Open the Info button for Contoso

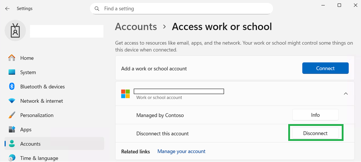tap(315, 115)
